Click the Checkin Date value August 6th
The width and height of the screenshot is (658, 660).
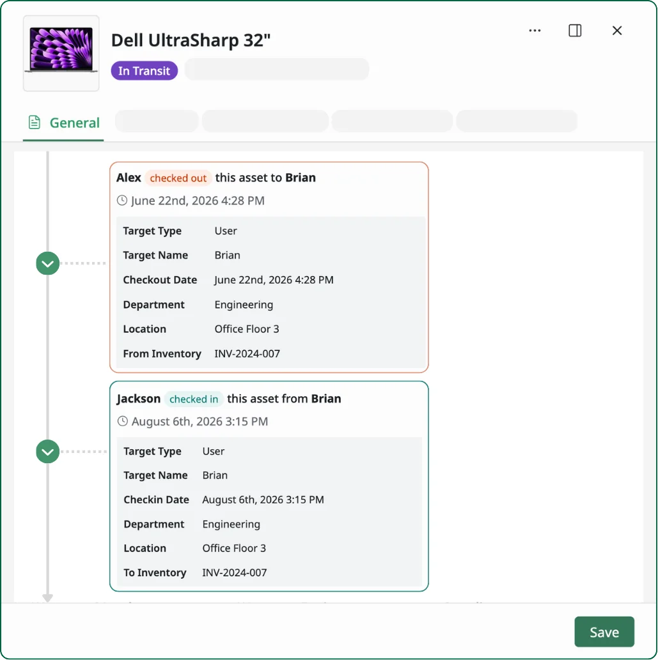point(263,500)
